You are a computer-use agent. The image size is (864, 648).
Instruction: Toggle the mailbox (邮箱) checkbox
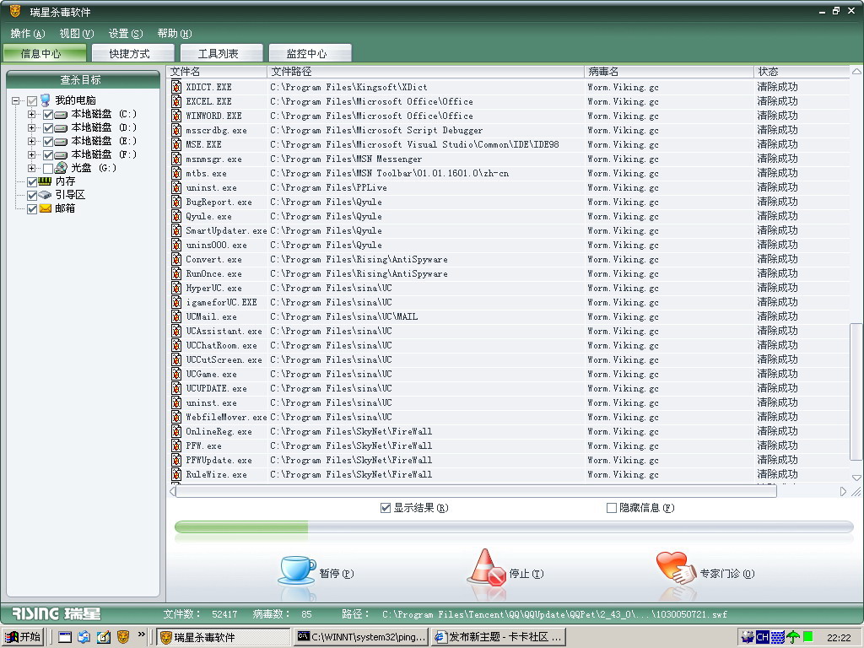click(x=32, y=209)
